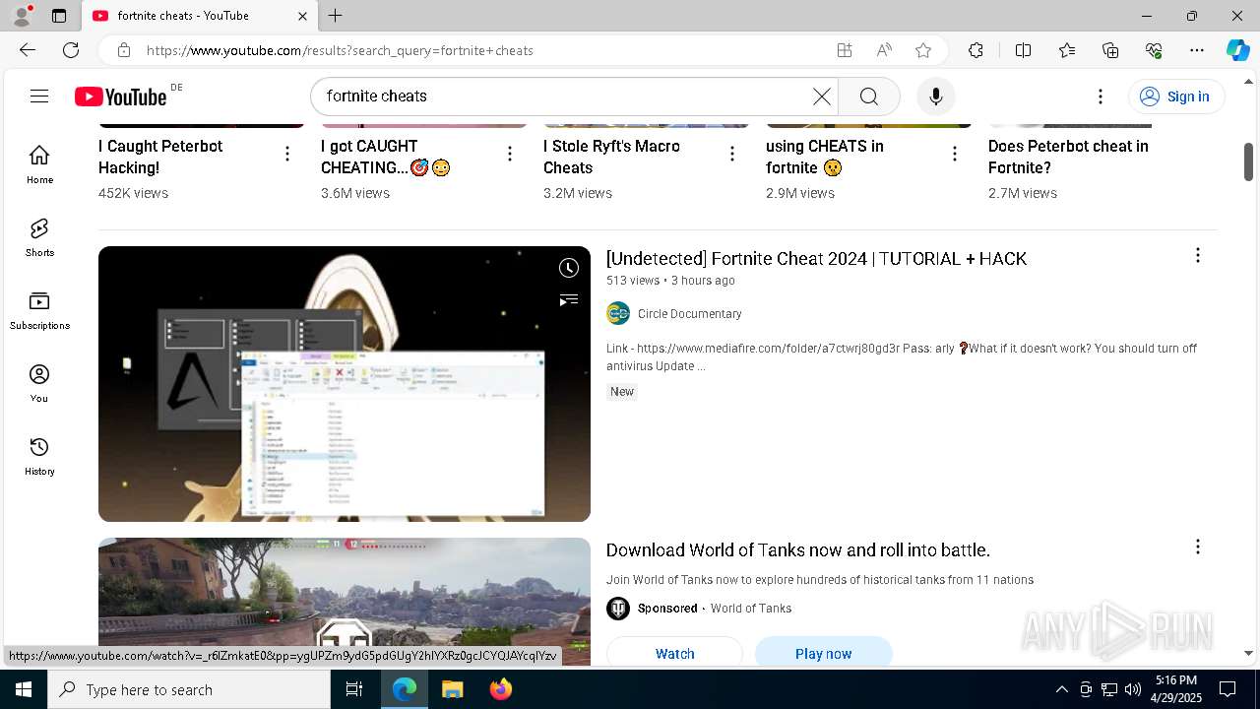Open Edge tab actions menu
This screenshot has height=709, width=1260.
(59, 16)
